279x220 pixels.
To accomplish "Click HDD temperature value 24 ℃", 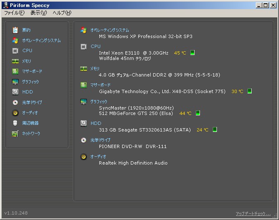I will point(202,130).
